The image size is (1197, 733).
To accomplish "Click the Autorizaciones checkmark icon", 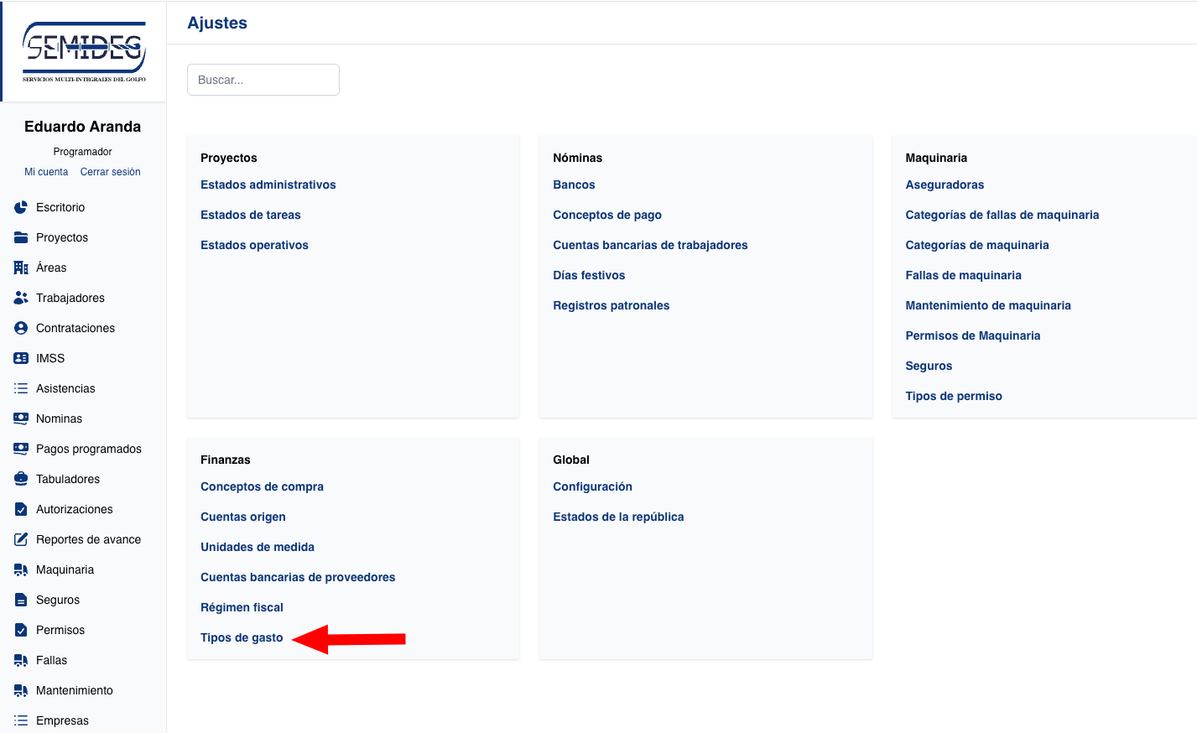I will pos(21,509).
